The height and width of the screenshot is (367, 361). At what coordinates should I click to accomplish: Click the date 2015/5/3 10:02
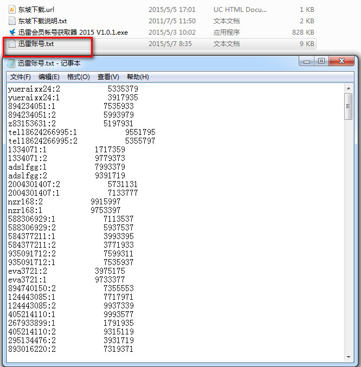[x=172, y=33]
